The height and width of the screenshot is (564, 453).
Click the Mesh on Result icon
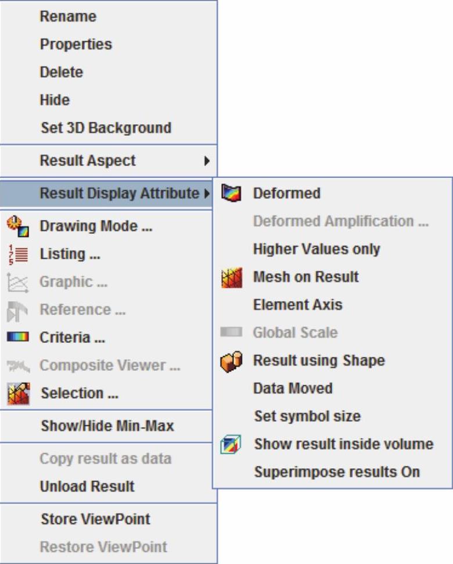(231, 277)
